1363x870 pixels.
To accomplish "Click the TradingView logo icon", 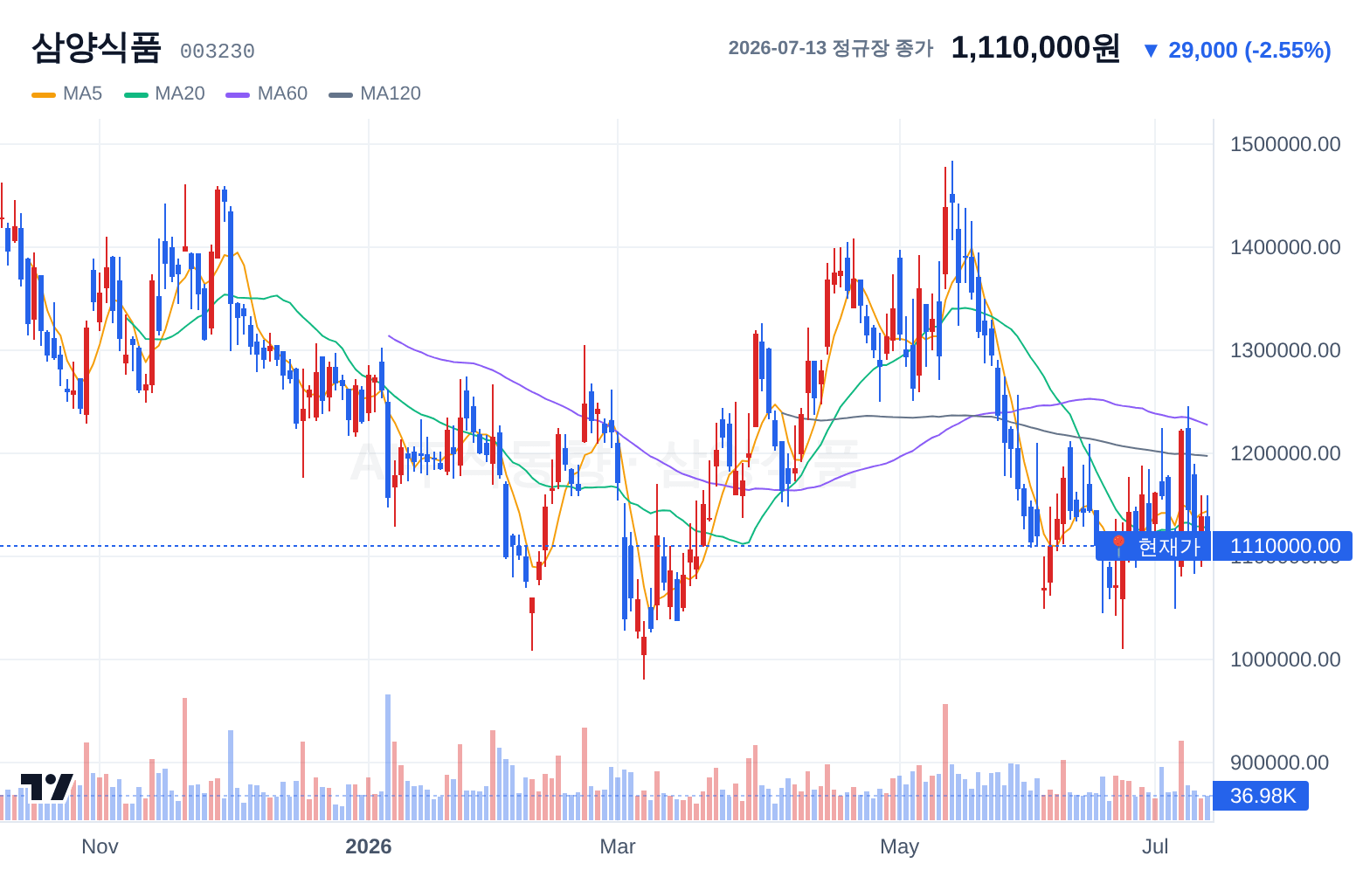I will [46, 787].
